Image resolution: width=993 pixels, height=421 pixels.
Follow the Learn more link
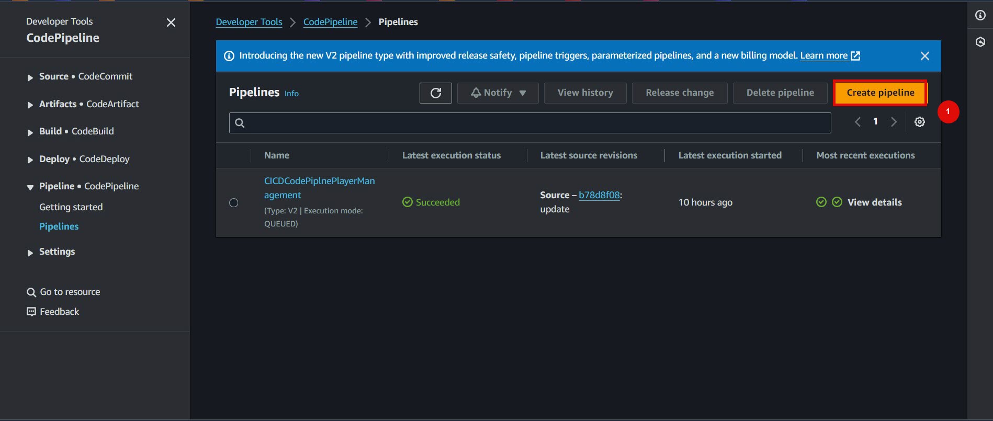tap(823, 55)
